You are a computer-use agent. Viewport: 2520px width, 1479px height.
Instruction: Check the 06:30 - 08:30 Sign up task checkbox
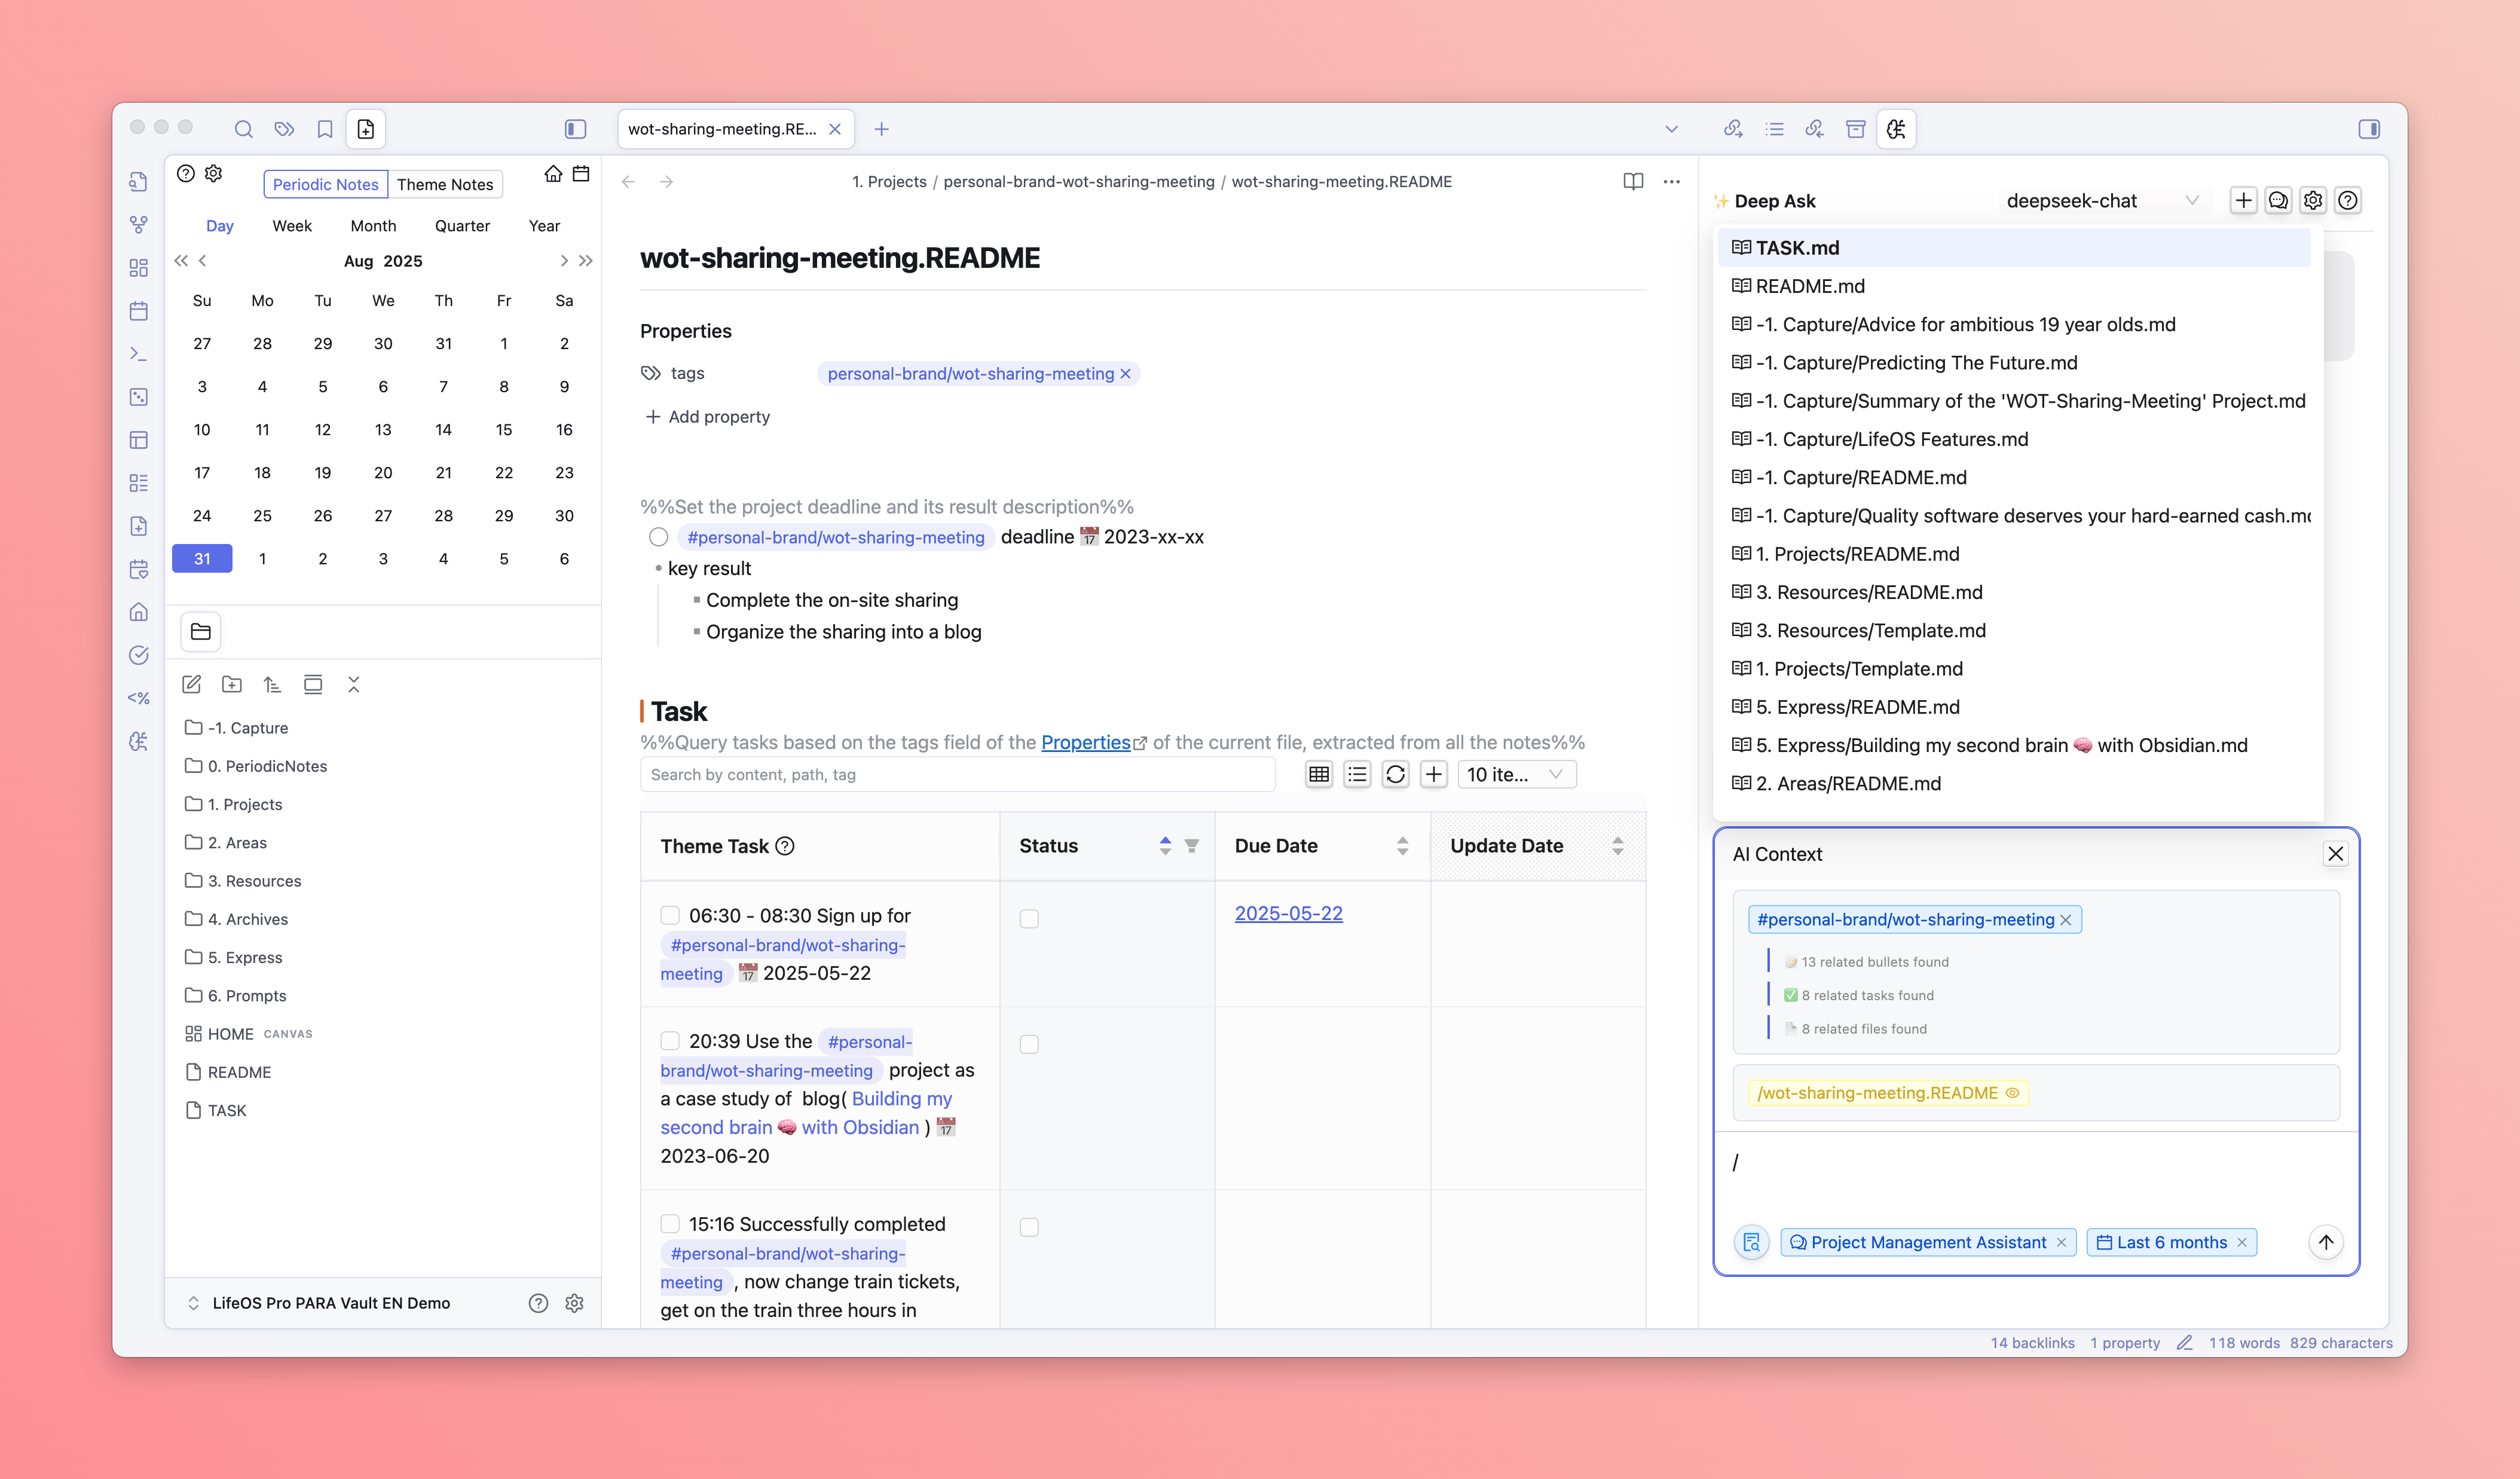670,915
